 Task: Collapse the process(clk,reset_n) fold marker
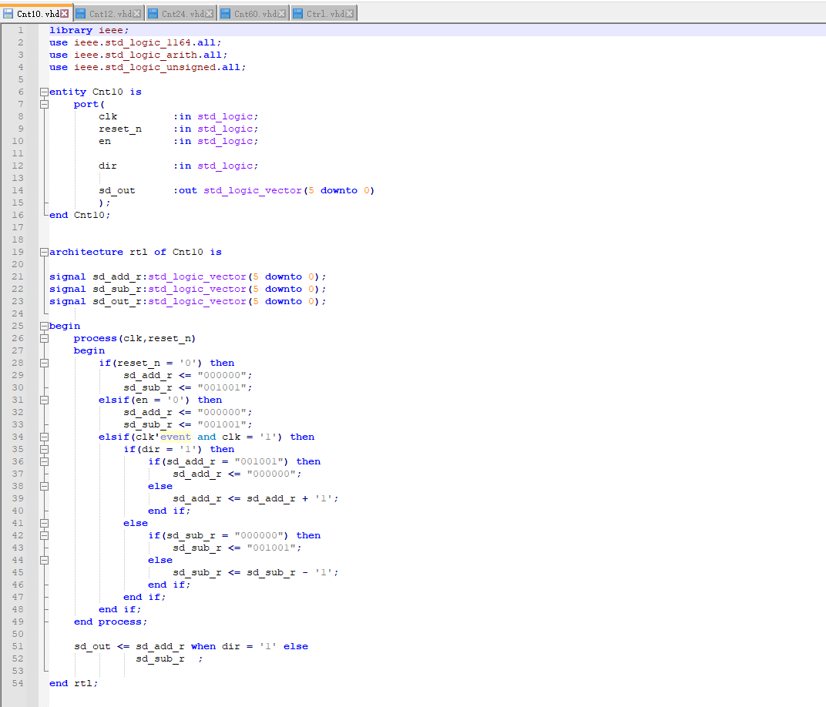pos(44,339)
